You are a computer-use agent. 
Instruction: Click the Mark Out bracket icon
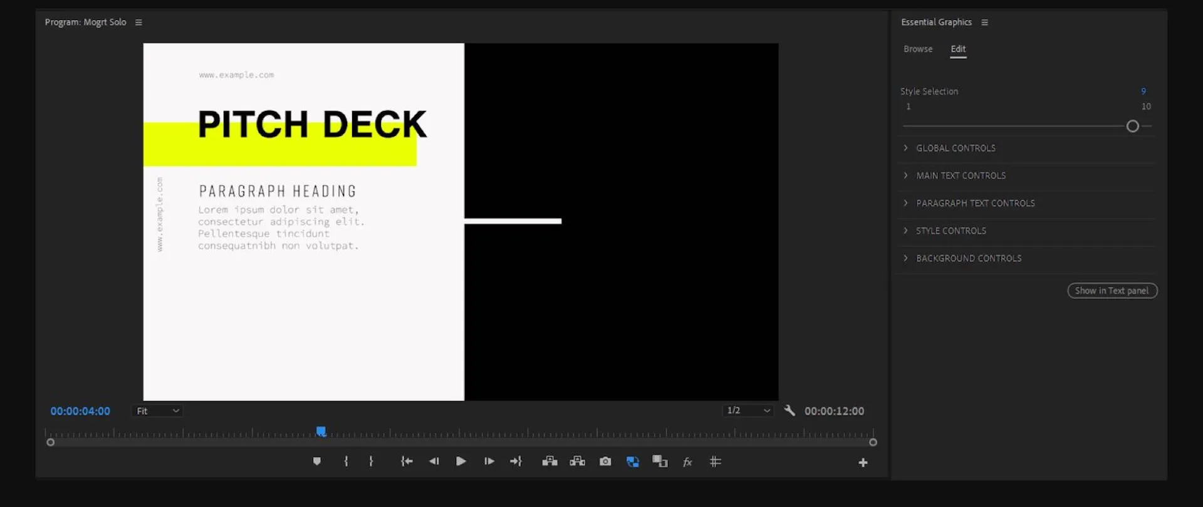[x=371, y=462]
